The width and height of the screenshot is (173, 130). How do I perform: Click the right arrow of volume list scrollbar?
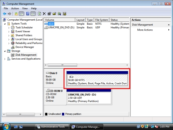127,65
